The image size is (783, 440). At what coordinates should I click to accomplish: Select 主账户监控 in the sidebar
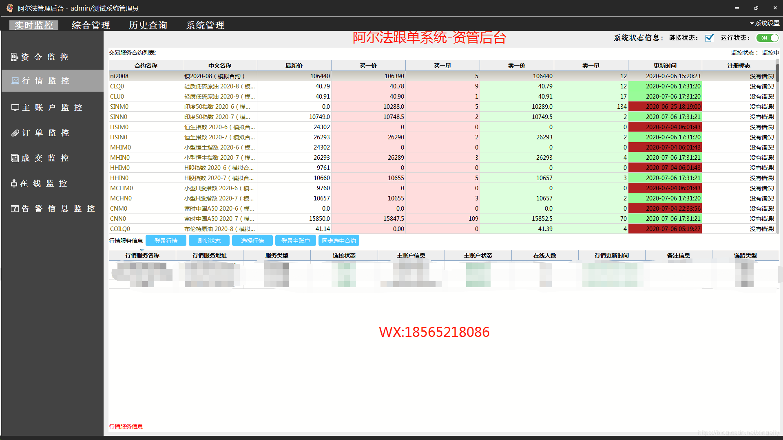click(52, 108)
